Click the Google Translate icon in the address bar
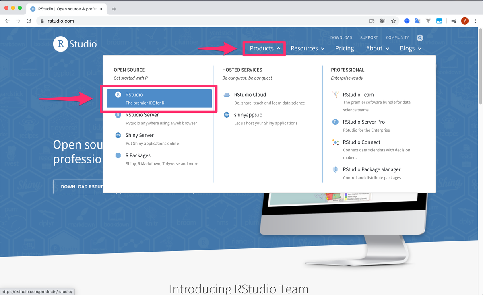 (x=382, y=21)
